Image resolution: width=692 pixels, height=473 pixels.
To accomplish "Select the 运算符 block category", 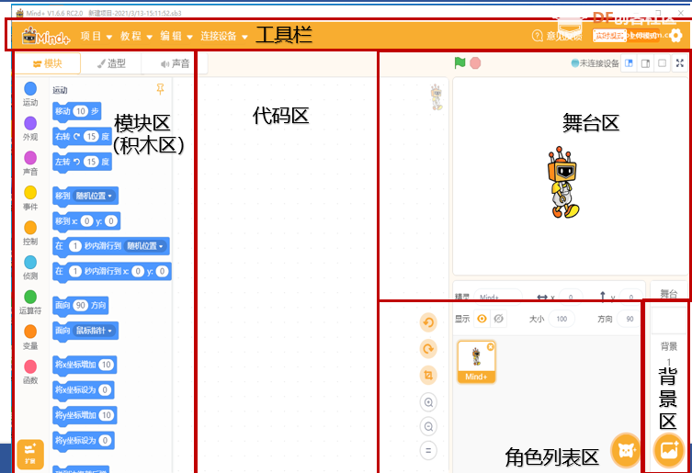I will coord(30,302).
